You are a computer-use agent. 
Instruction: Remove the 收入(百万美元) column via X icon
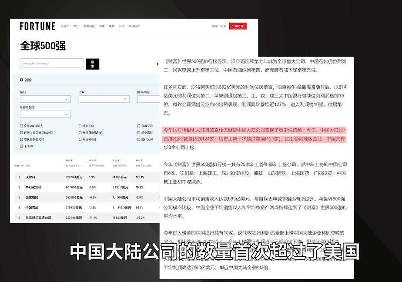tap(72, 160)
